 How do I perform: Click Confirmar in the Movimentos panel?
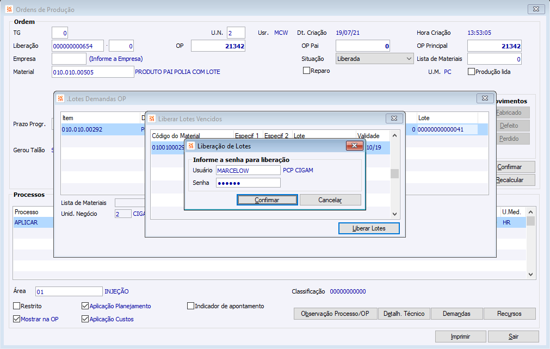point(515,167)
